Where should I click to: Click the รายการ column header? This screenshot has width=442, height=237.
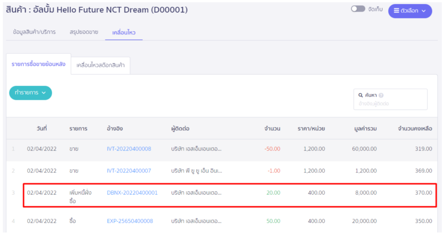(x=79, y=129)
